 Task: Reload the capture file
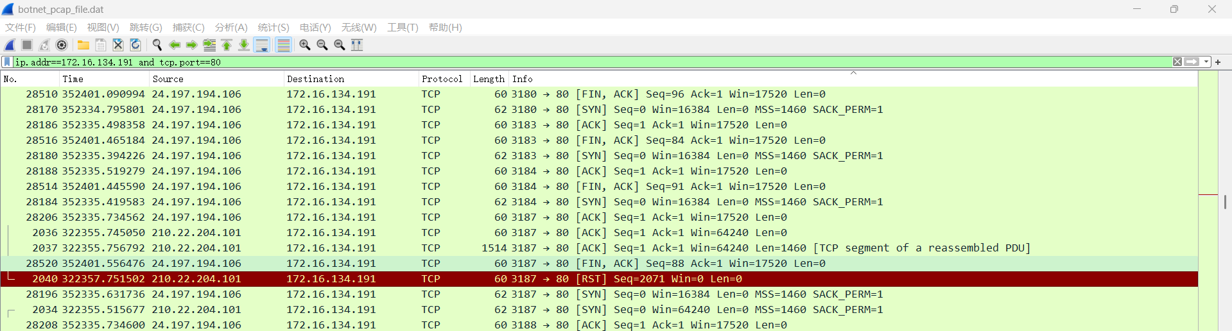[135, 45]
